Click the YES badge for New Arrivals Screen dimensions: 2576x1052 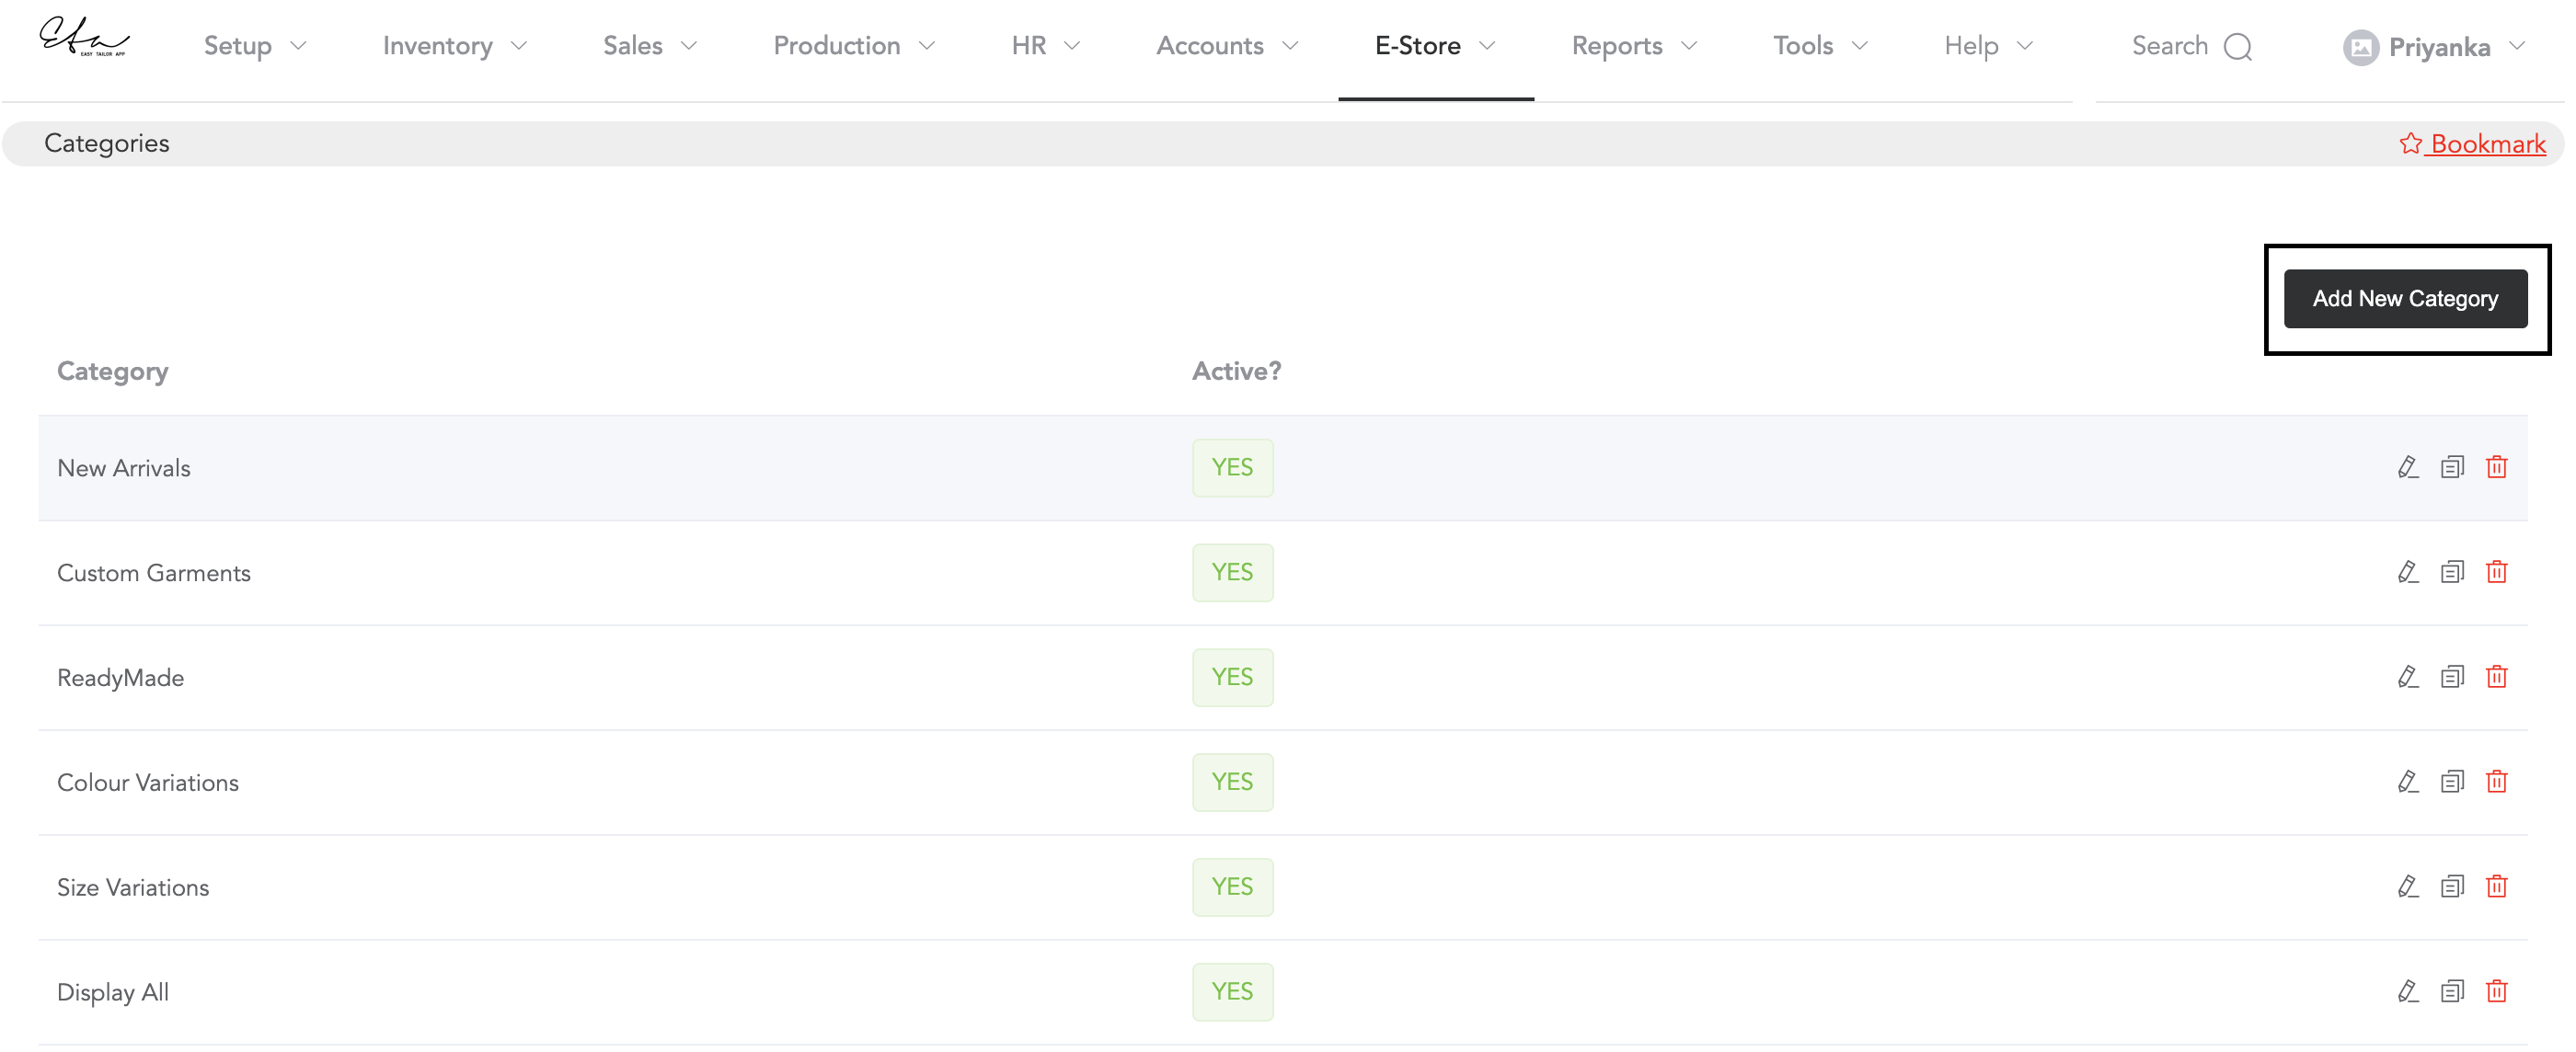pyautogui.click(x=1232, y=467)
